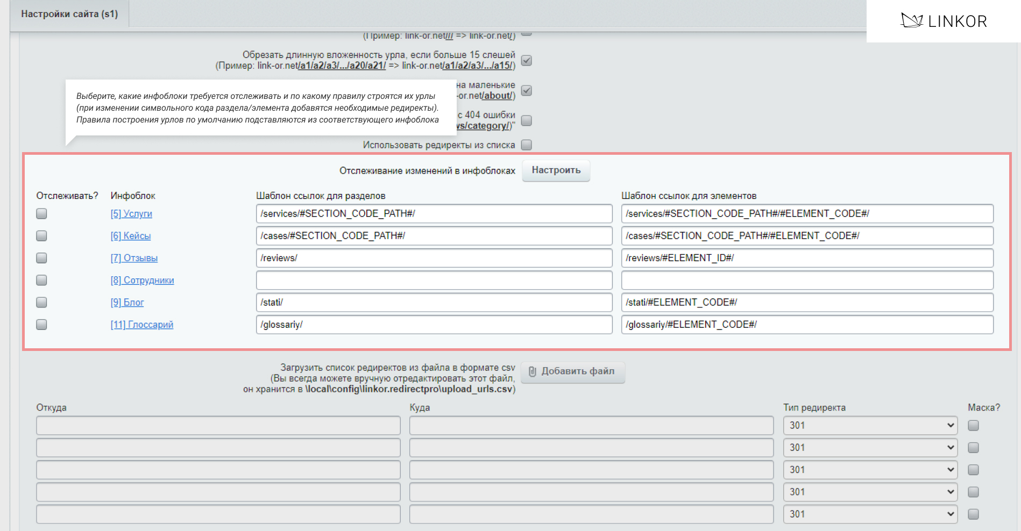
Task: Select the empty section template field for Сотрудники
Action: tap(434, 281)
